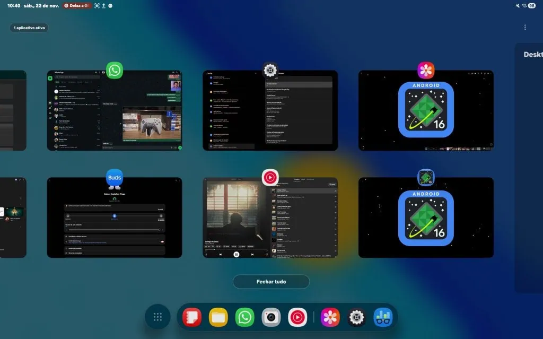Launch the Camera app from the dock
The width and height of the screenshot is (543, 339).
click(x=271, y=317)
